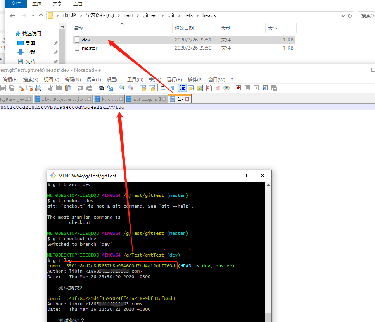Click the Close file icon in Notepad++ toolbar
The width and height of the screenshot is (375, 322).
21,88
